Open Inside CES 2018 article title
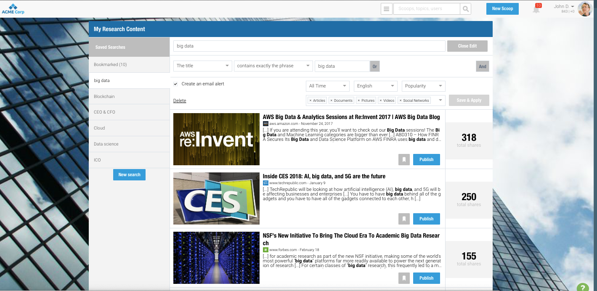The width and height of the screenshot is (597, 291). click(x=324, y=176)
